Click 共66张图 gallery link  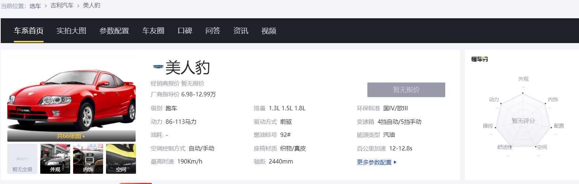(71, 136)
